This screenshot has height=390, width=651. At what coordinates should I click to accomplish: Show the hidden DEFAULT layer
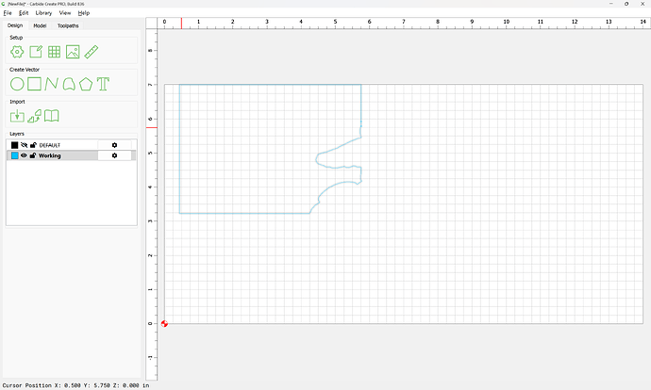point(25,145)
